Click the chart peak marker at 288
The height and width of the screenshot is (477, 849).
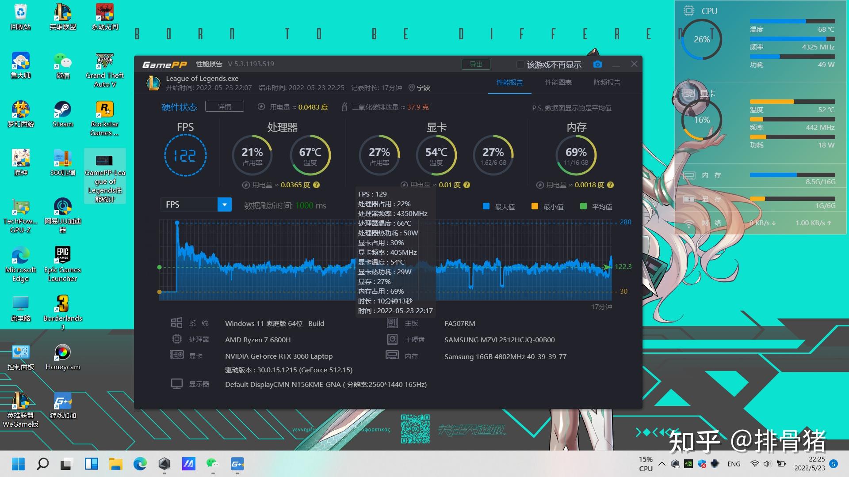(x=177, y=223)
